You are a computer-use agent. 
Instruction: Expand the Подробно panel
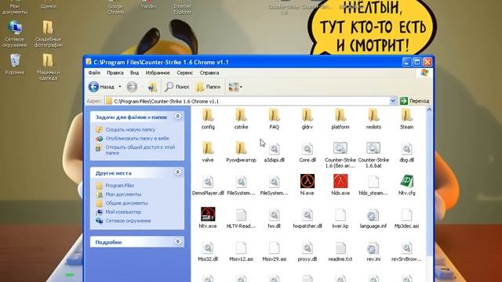(x=178, y=241)
